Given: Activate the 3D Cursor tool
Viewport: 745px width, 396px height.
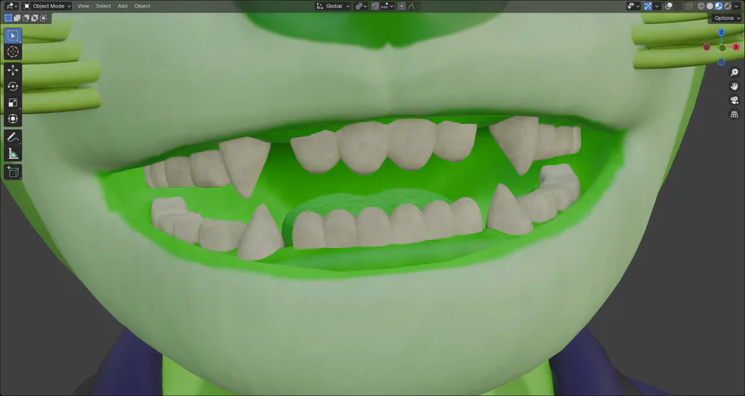Looking at the screenshot, I should 12,52.
